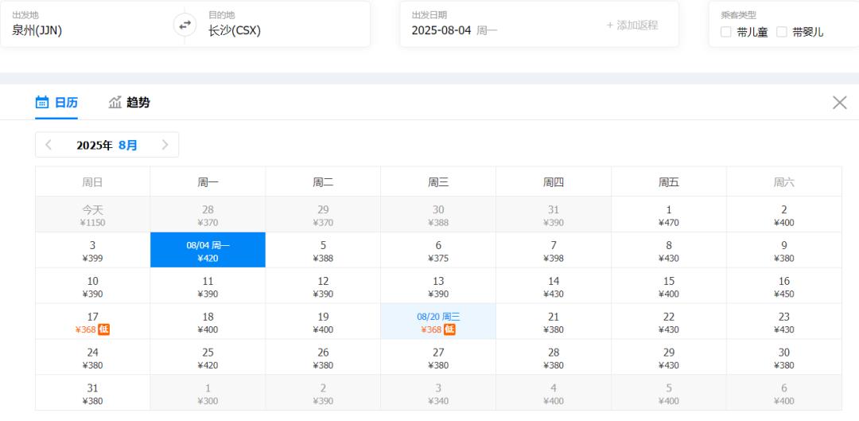Select September 4 date cell
This screenshot has height=421, width=859.
coord(554,392)
